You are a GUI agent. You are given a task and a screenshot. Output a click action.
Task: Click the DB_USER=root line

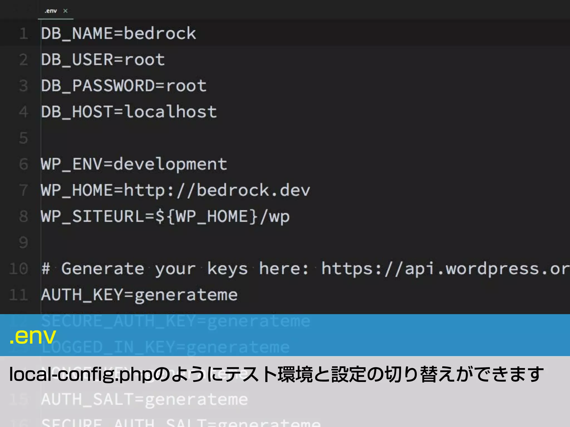pos(103,60)
